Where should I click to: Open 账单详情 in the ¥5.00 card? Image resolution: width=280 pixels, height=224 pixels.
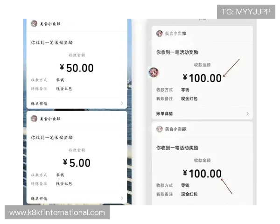pyautogui.click(x=39, y=198)
